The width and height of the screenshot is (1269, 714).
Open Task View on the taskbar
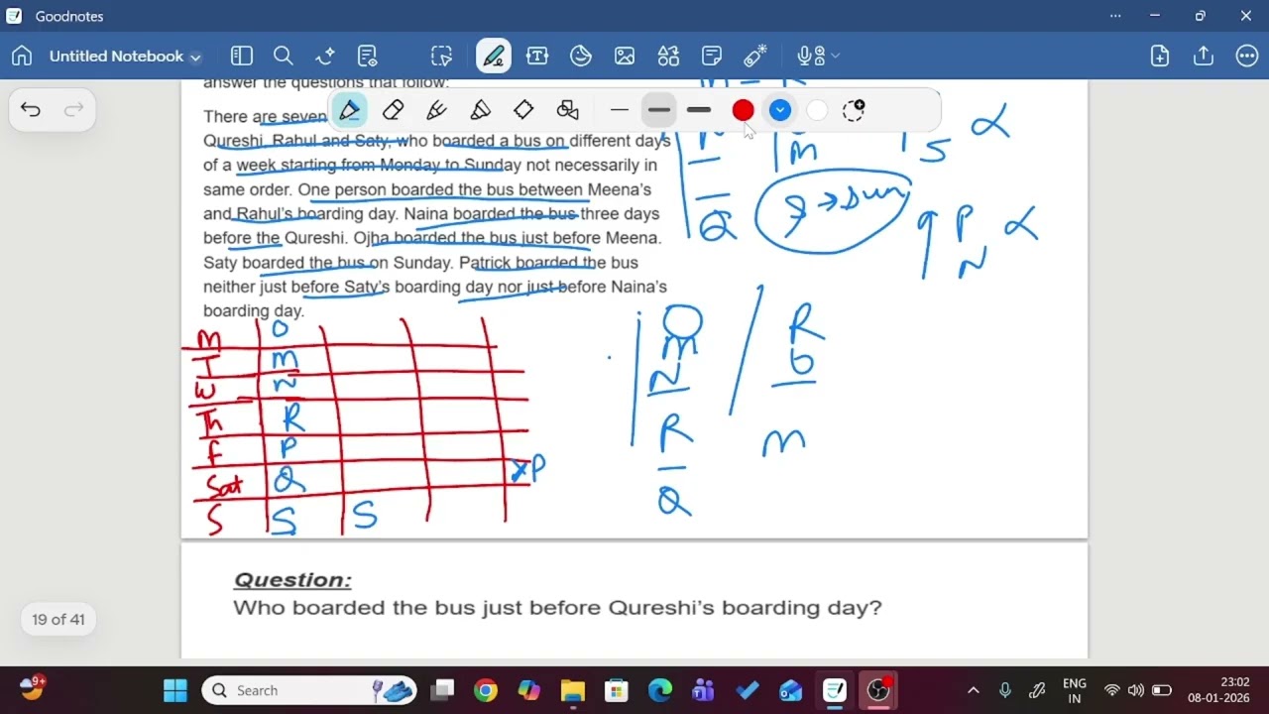point(442,690)
